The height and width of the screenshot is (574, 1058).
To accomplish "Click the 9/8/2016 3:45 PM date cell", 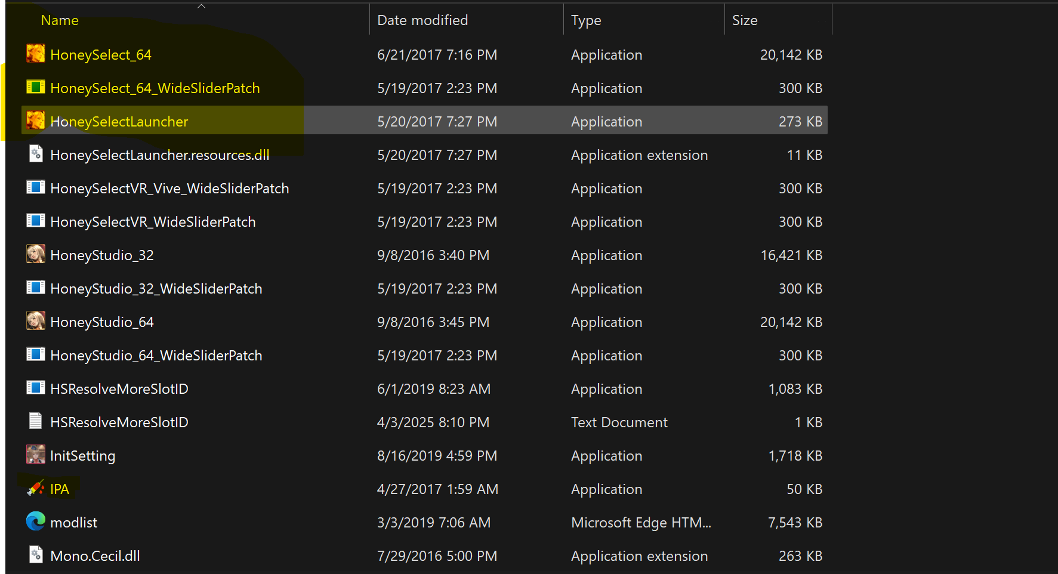I will pyautogui.click(x=433, y=322).
